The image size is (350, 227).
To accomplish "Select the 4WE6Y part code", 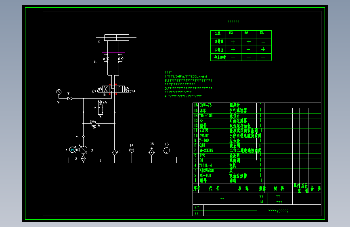I will click(204, 136).
